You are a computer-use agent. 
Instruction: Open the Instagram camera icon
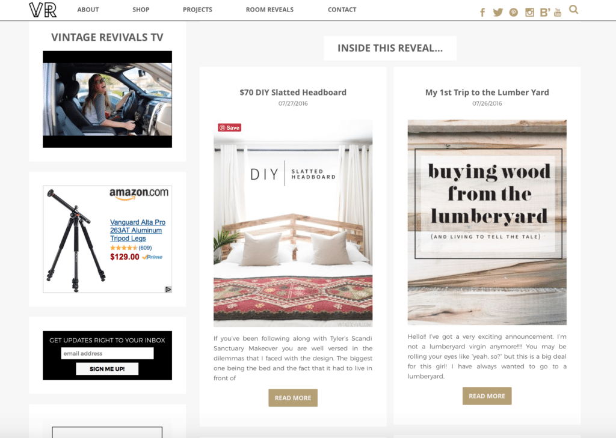coord(529,13)
